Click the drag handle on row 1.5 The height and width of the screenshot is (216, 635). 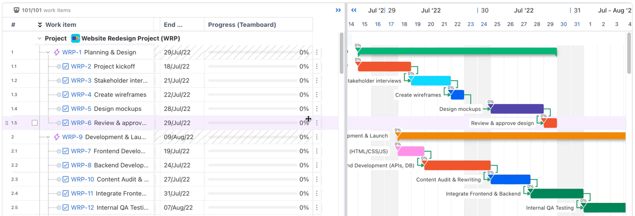click(7, 123)
